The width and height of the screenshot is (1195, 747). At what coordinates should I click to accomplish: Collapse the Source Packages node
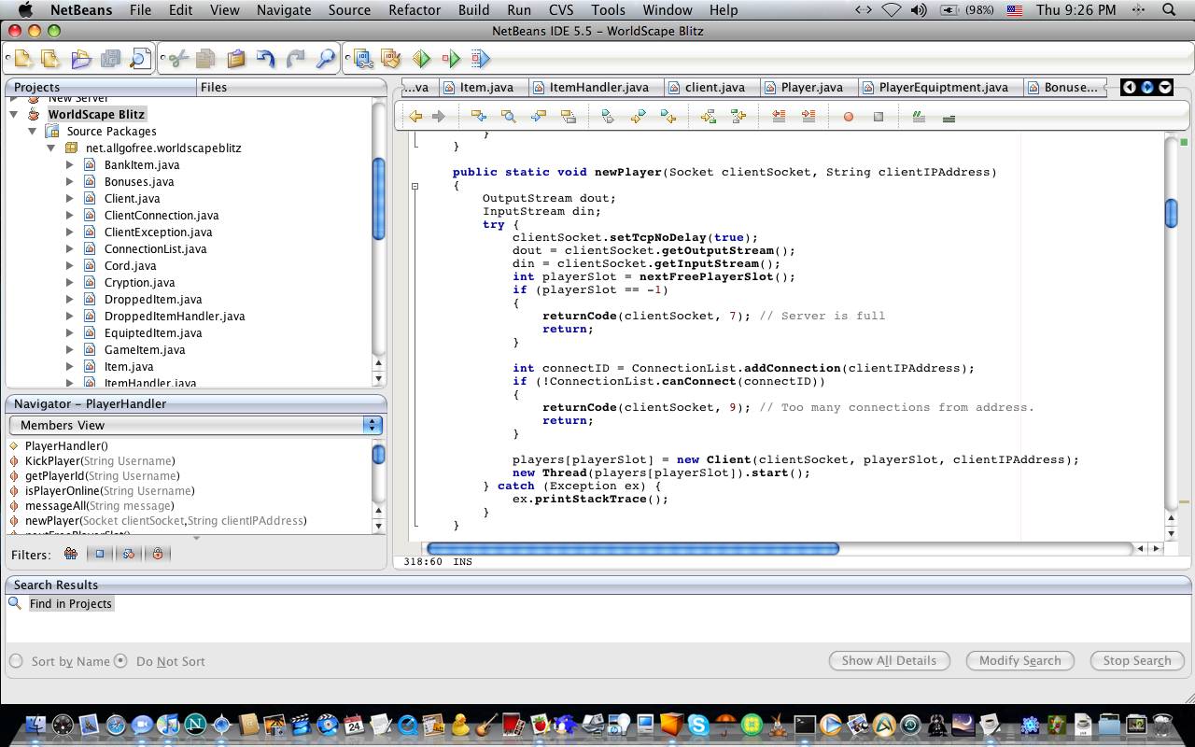[33, 131]
